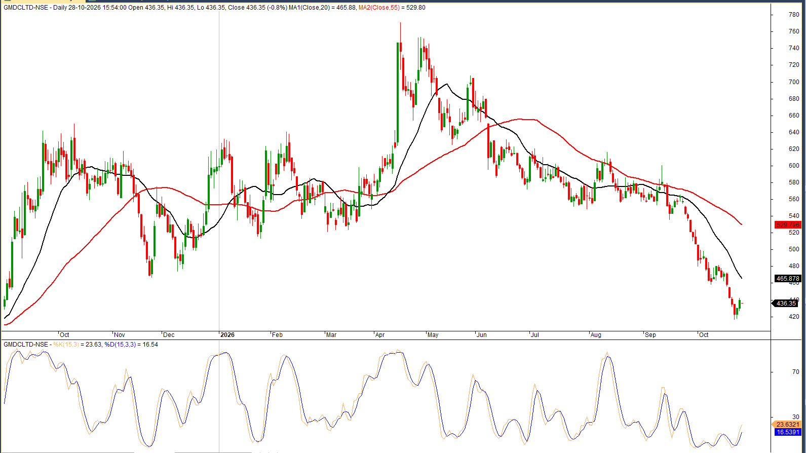Viewport: 806px width, 453px height.
Task: Click the Apr label on time axis
Action: pos(380,335)
